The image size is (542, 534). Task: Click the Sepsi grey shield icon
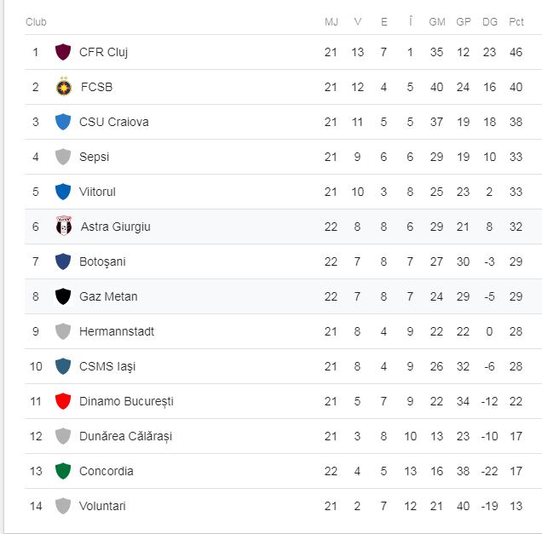(x=62, y=157)
